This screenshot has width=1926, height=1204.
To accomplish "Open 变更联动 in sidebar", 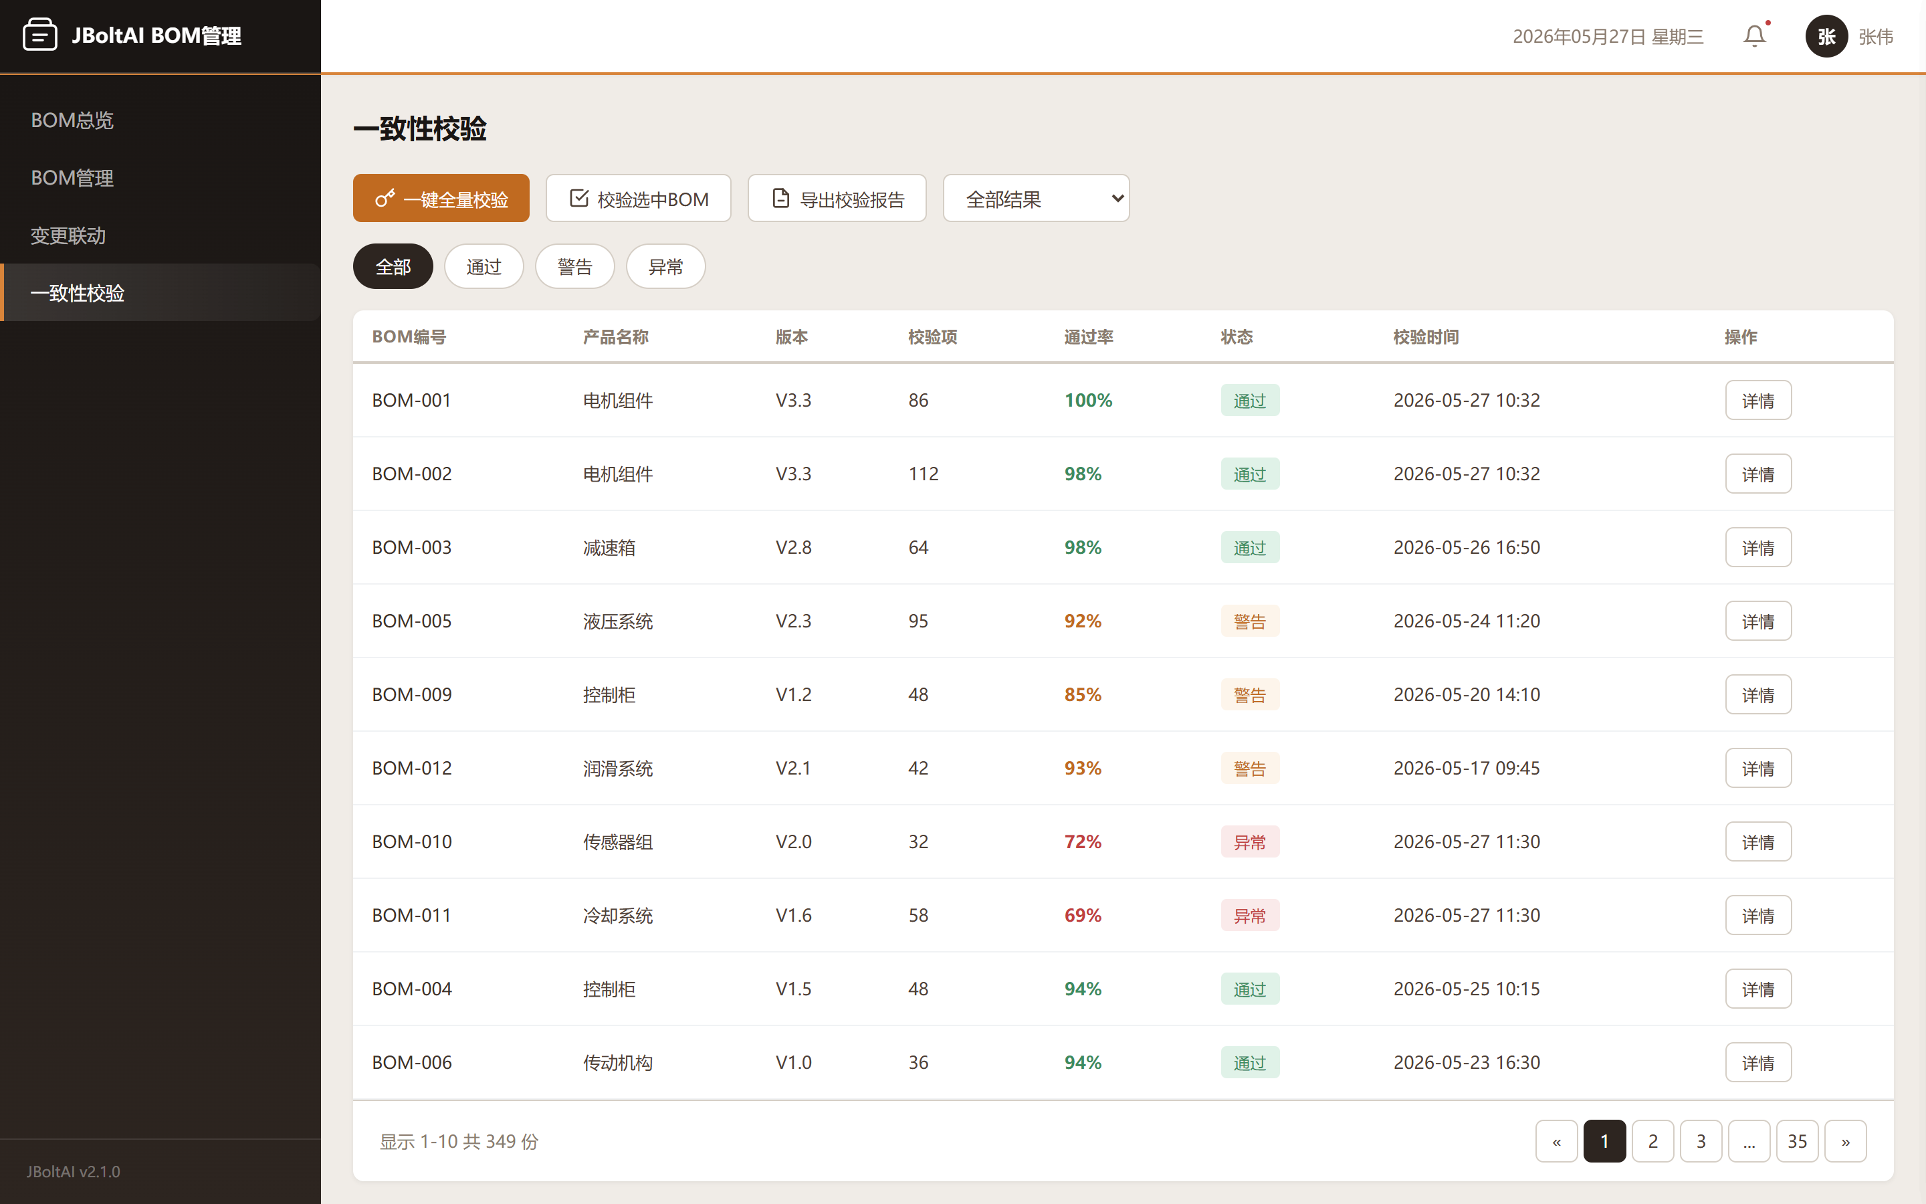I will pos(160,235).
